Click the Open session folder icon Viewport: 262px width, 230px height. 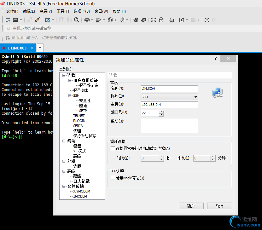click(x=15, y=20)
